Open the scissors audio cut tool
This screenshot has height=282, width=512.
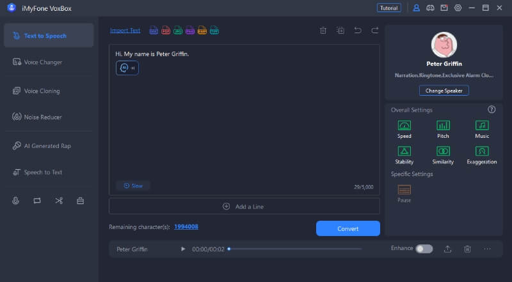pos(59,200)
